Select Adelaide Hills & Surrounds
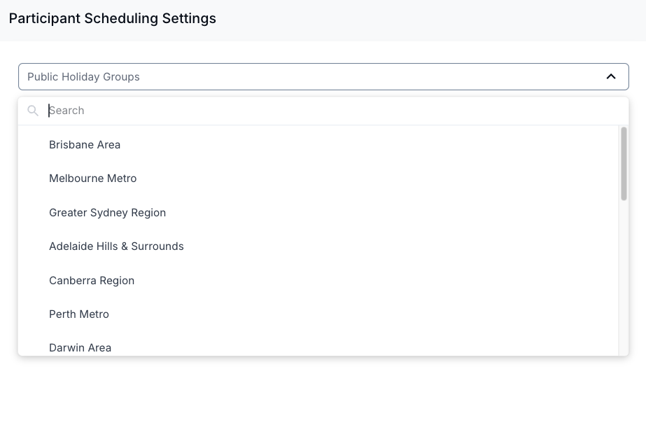 (x=318, y=246)
